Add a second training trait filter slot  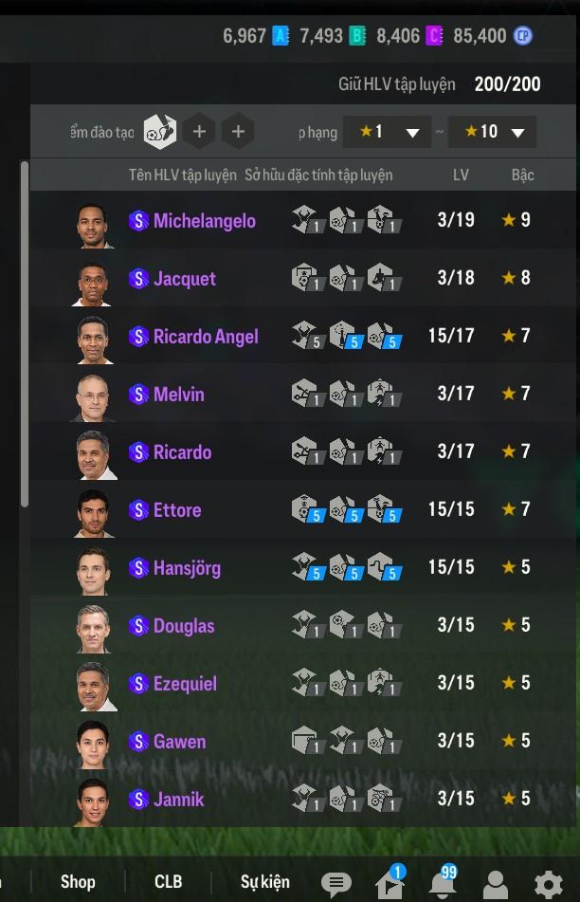(x=199, y=132)
